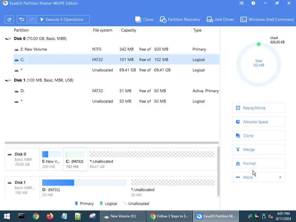Click the Disk 1 drive icon in the list
The width and height of the screenshot is (296, 222).
tap(8, 80)
